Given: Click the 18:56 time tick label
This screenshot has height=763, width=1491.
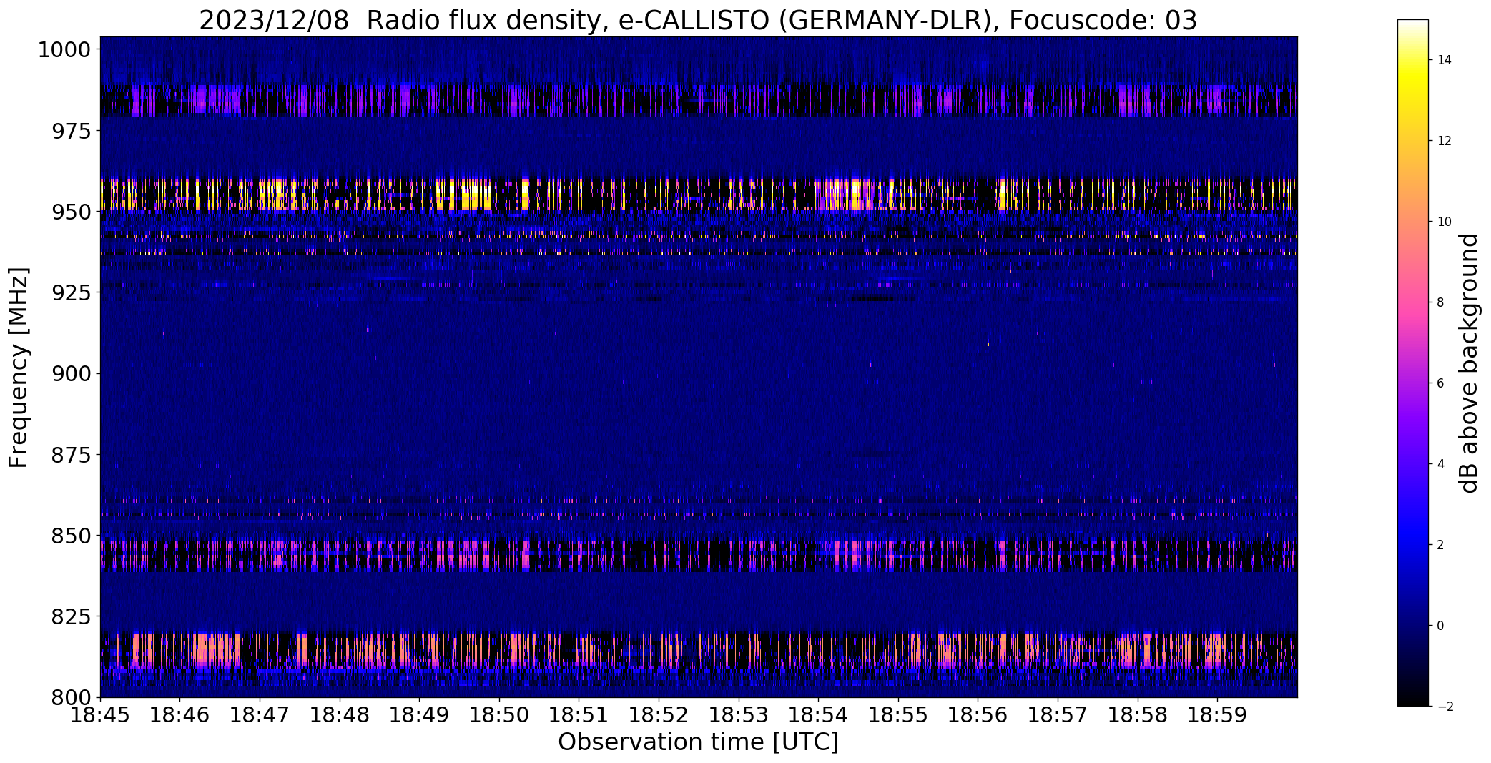Looking at the screenshot, I should (x=978, y=715).
